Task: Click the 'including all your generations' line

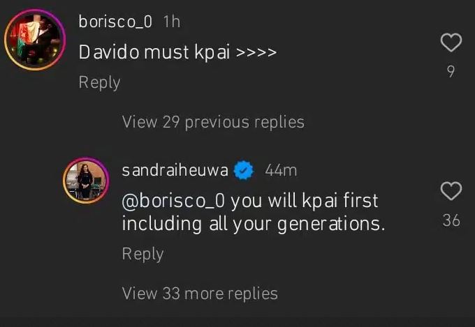Action: [x=253, y=225]
